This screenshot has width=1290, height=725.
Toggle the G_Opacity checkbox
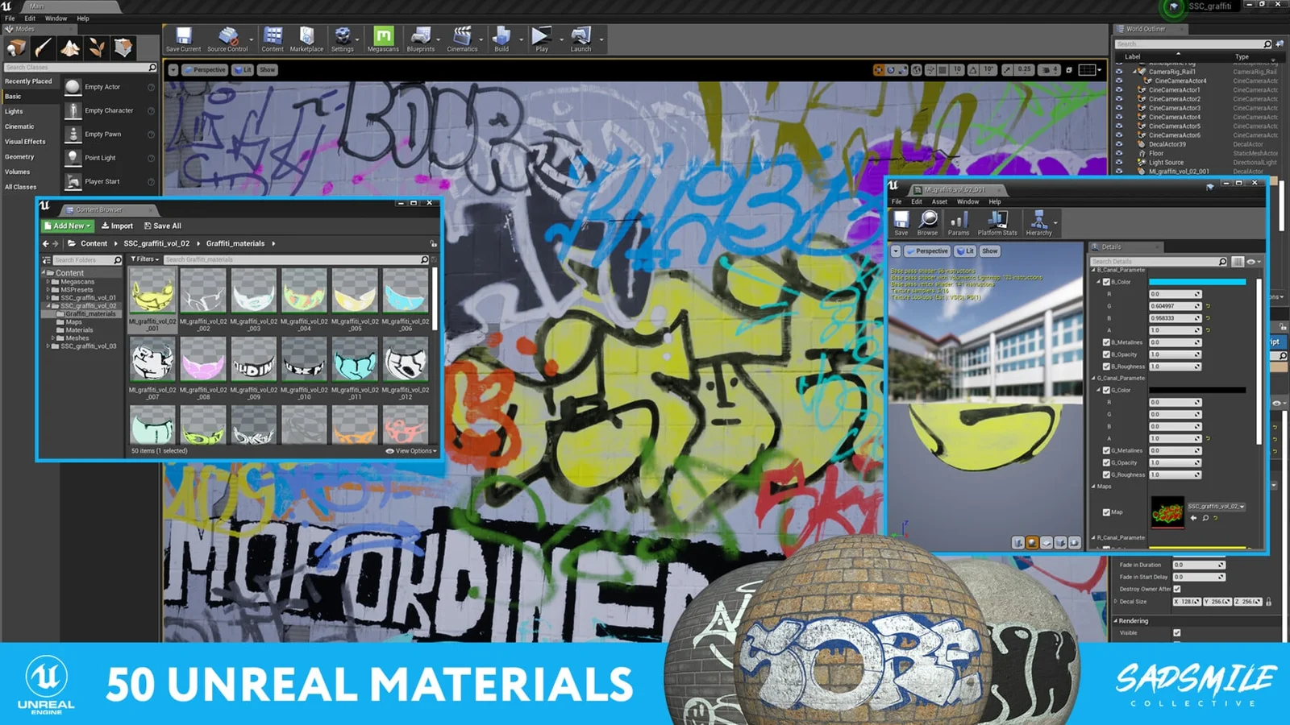pyautogui.click(x=1106, y=462)
